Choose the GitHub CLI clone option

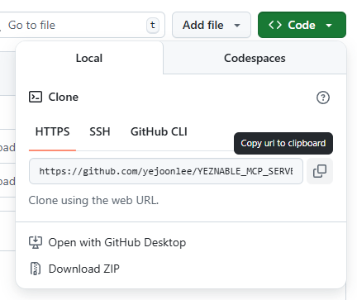click(159, 131)
